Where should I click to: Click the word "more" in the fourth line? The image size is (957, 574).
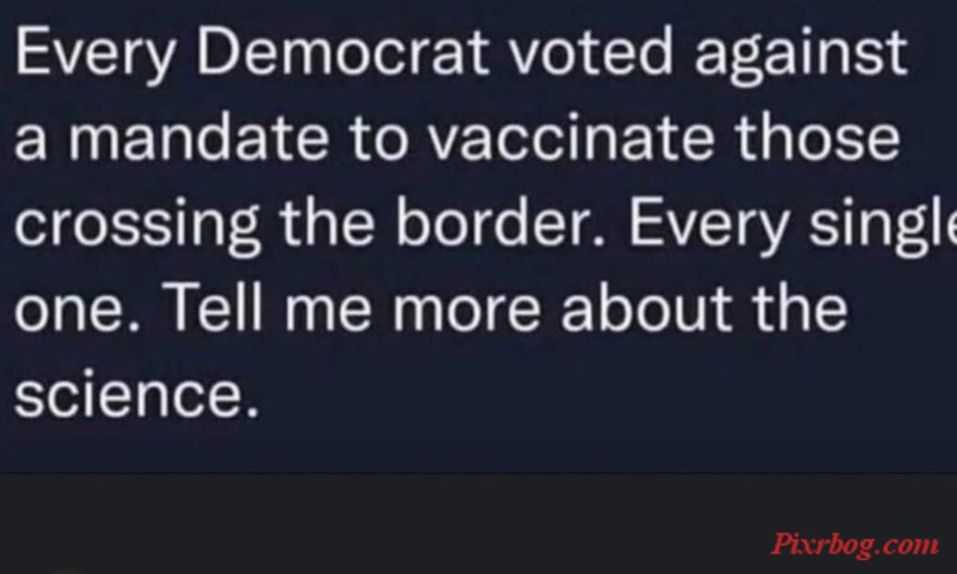coord(466,309)
